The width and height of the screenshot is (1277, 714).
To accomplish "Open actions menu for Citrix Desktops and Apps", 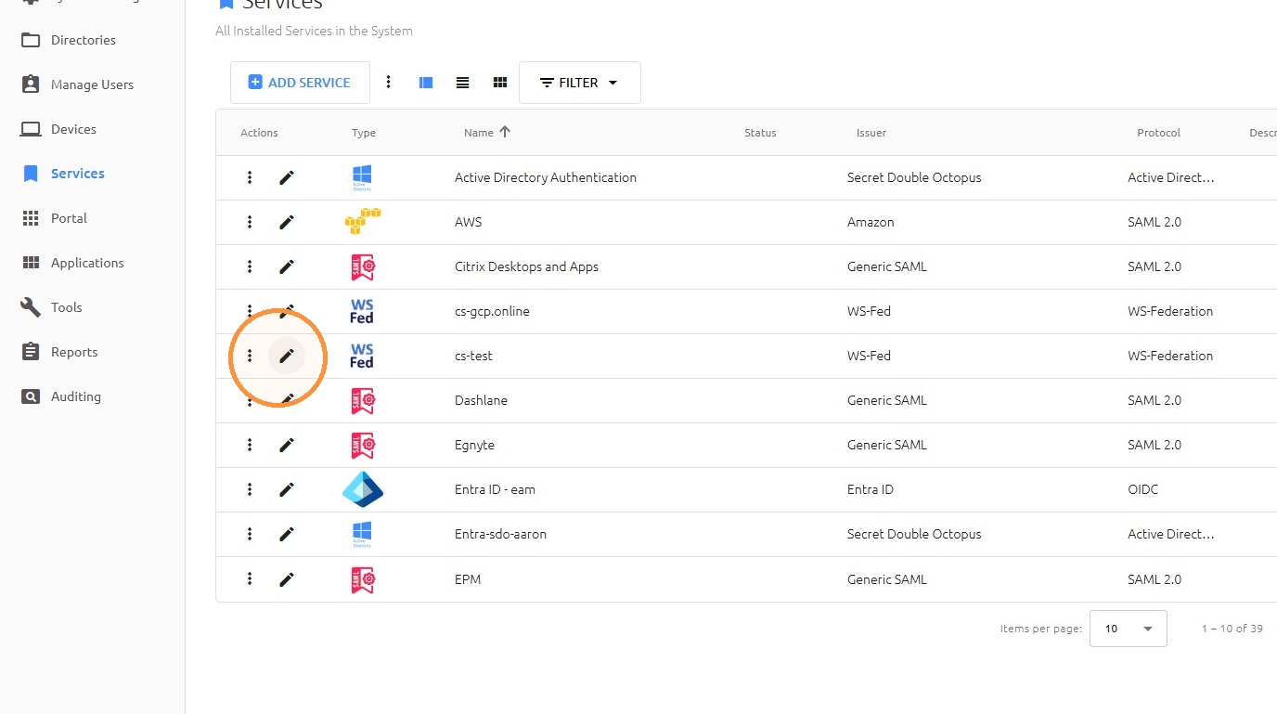I will point(250,266).
